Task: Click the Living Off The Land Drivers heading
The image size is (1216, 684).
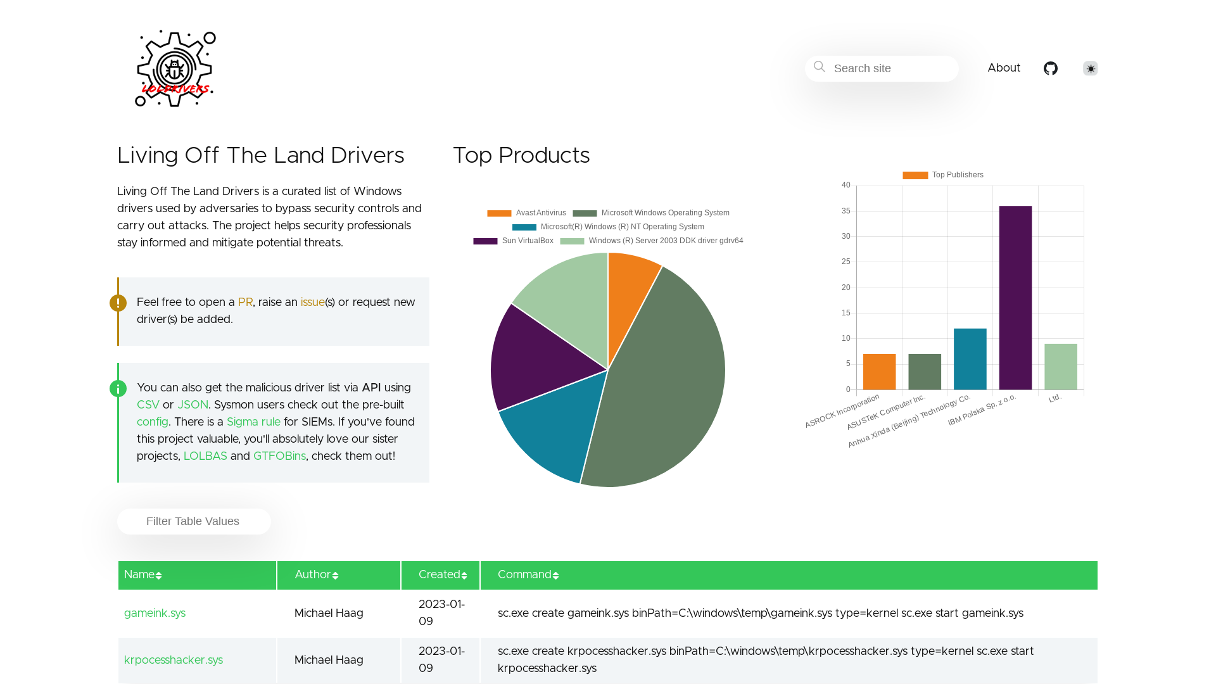Action: pyautogui.click(x=260, y=156)
